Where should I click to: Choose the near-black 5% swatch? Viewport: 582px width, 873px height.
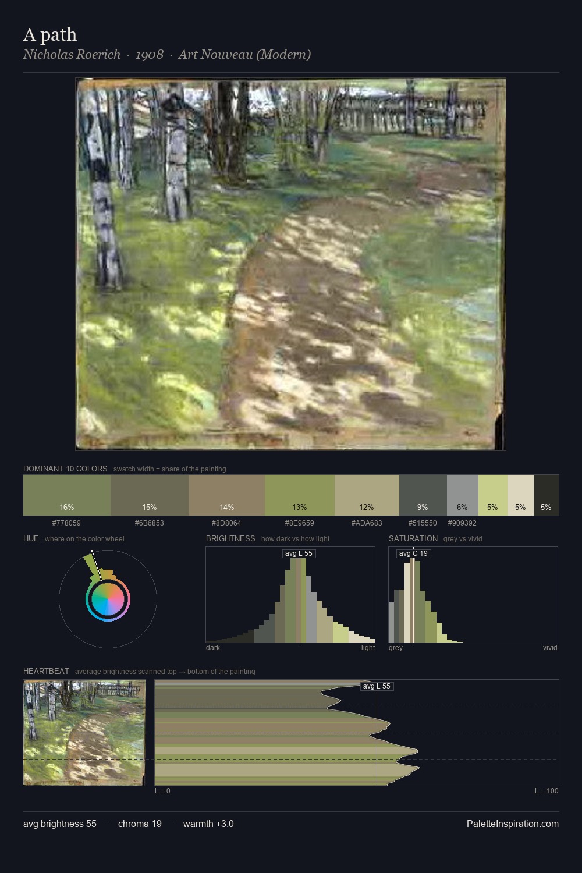point(546,495)
